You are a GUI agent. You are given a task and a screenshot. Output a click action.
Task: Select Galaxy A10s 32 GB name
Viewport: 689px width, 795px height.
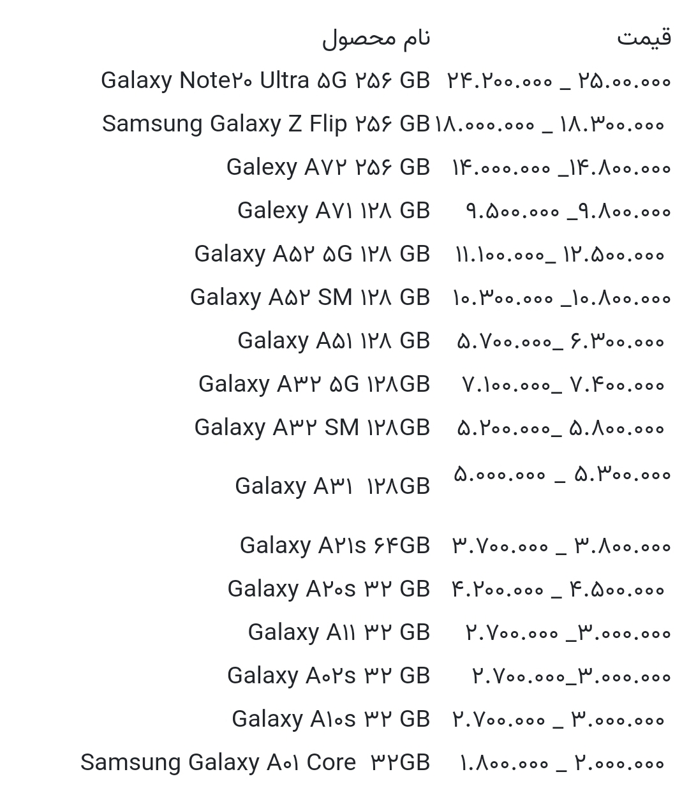[x=330, y=719]
